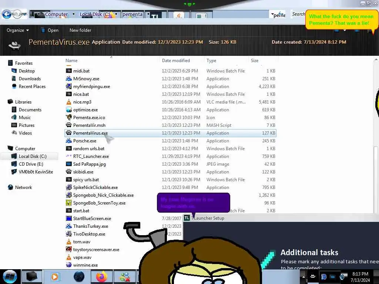The width and height of the screenshot is (379, 284).
Task: Sort by Date modified column header
Action: tap(176, 61)
